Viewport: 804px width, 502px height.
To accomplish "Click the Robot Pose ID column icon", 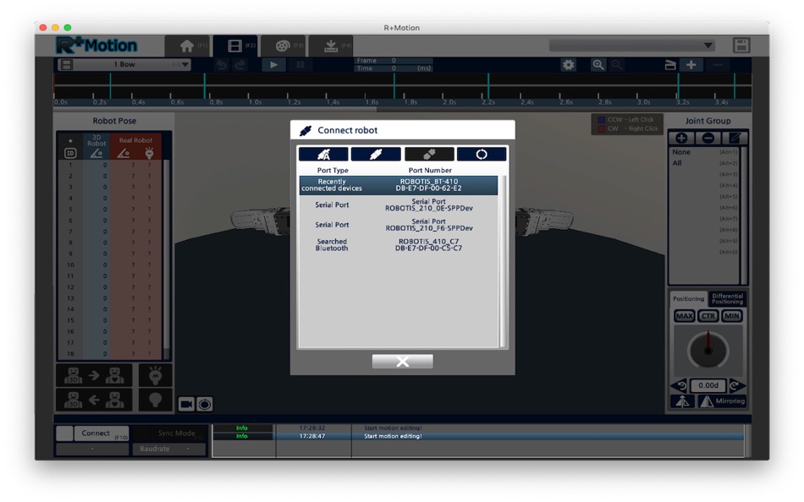I will point(70,153).
